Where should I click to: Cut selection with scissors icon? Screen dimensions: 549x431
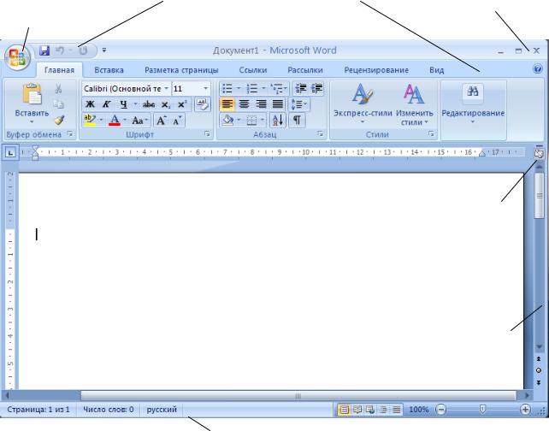(x=58, y=88)
